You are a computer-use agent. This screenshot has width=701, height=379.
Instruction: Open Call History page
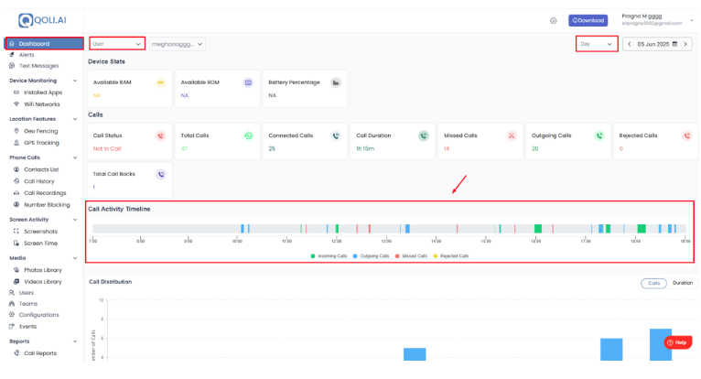[x=38, y=181]
